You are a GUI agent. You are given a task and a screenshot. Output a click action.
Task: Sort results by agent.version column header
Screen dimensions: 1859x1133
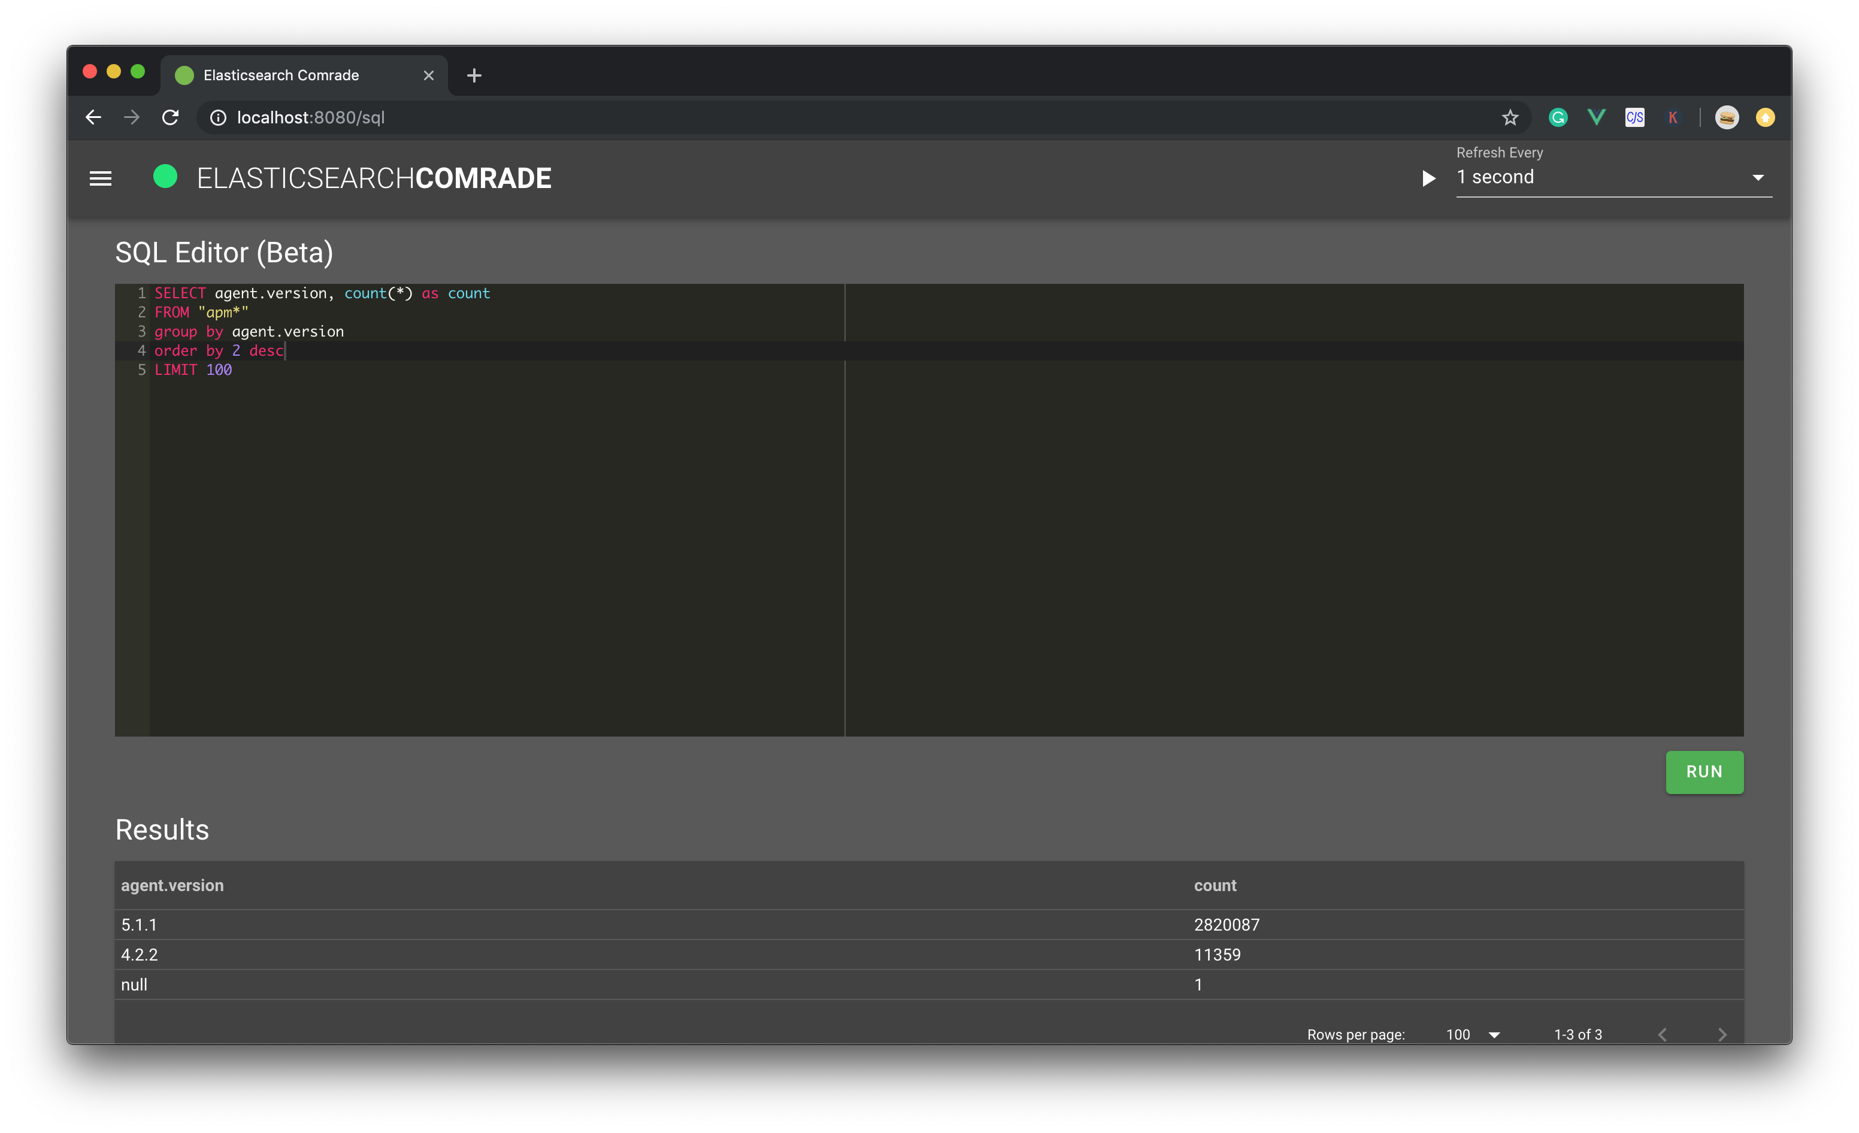[x=172, y=886]
